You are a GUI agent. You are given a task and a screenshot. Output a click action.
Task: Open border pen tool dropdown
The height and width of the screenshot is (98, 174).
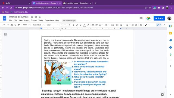(x=147, y=25)
